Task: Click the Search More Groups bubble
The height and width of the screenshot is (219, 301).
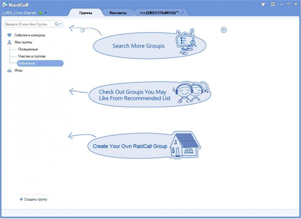Action: (x=150, y=46)
